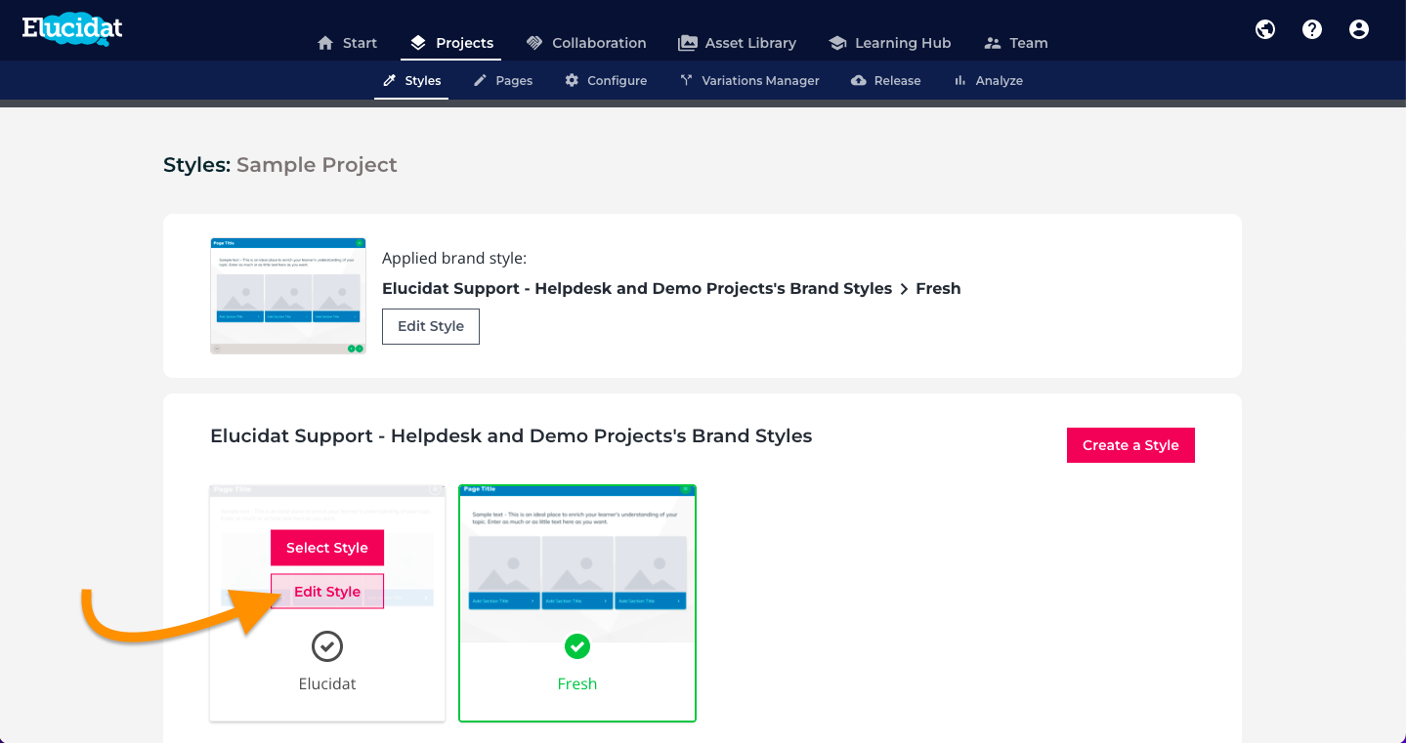1406x743 pixels.
Task: Click Edit Style for applied brand style
Action: coord(431,326)
